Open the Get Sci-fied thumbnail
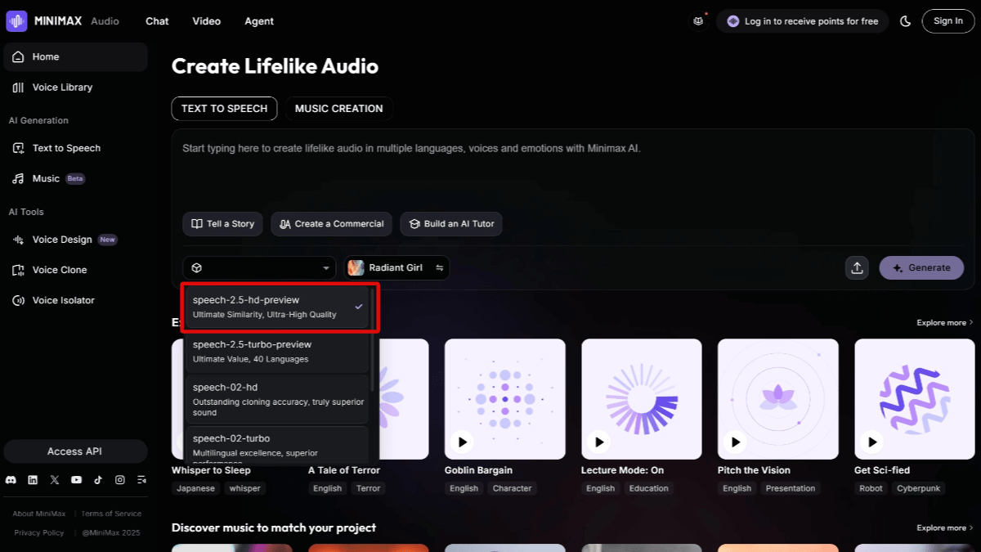 click(915, 399)
